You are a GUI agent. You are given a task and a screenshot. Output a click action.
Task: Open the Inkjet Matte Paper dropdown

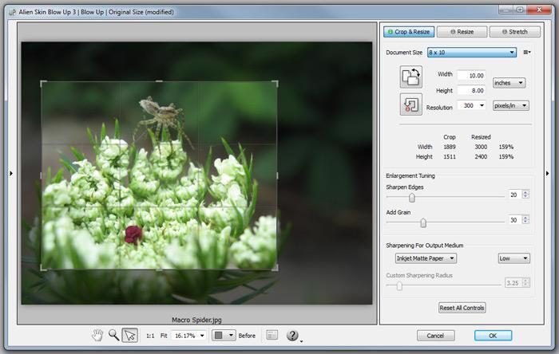tap(426, 258)
